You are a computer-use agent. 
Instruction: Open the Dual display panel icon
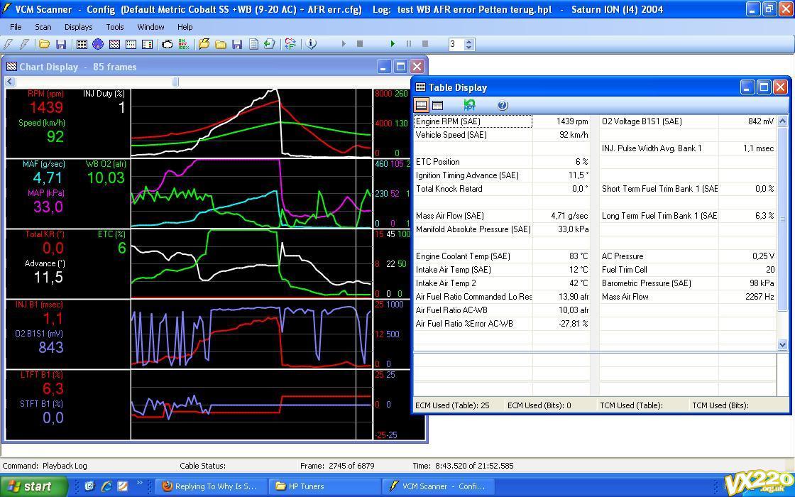[147, 44]
